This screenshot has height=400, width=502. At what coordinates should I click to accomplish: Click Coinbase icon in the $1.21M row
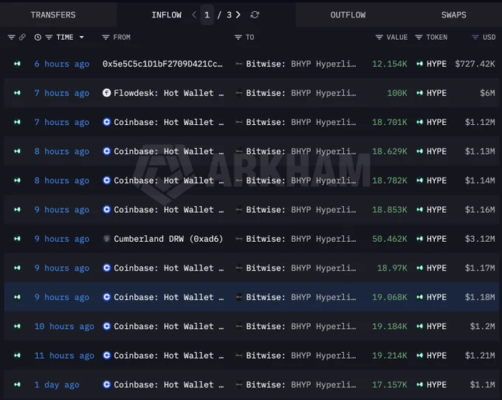106,356
